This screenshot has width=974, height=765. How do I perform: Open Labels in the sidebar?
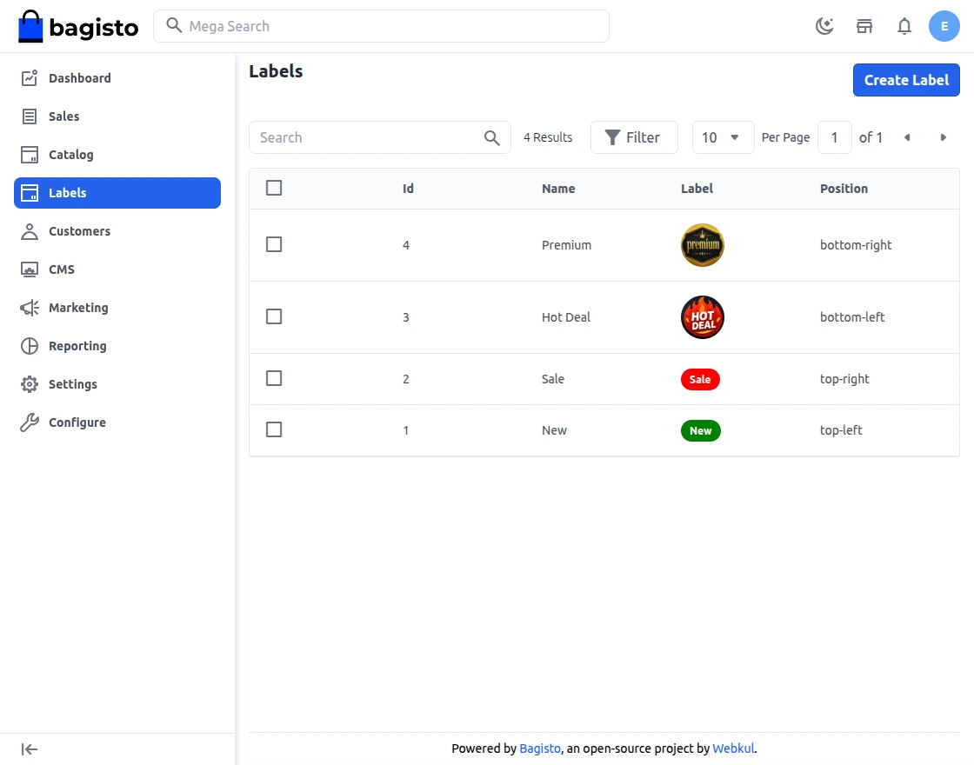click(117, 192)
